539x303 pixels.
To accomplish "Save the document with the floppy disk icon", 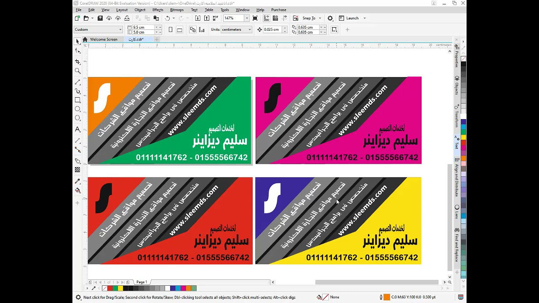I will (x=100, y=18).
